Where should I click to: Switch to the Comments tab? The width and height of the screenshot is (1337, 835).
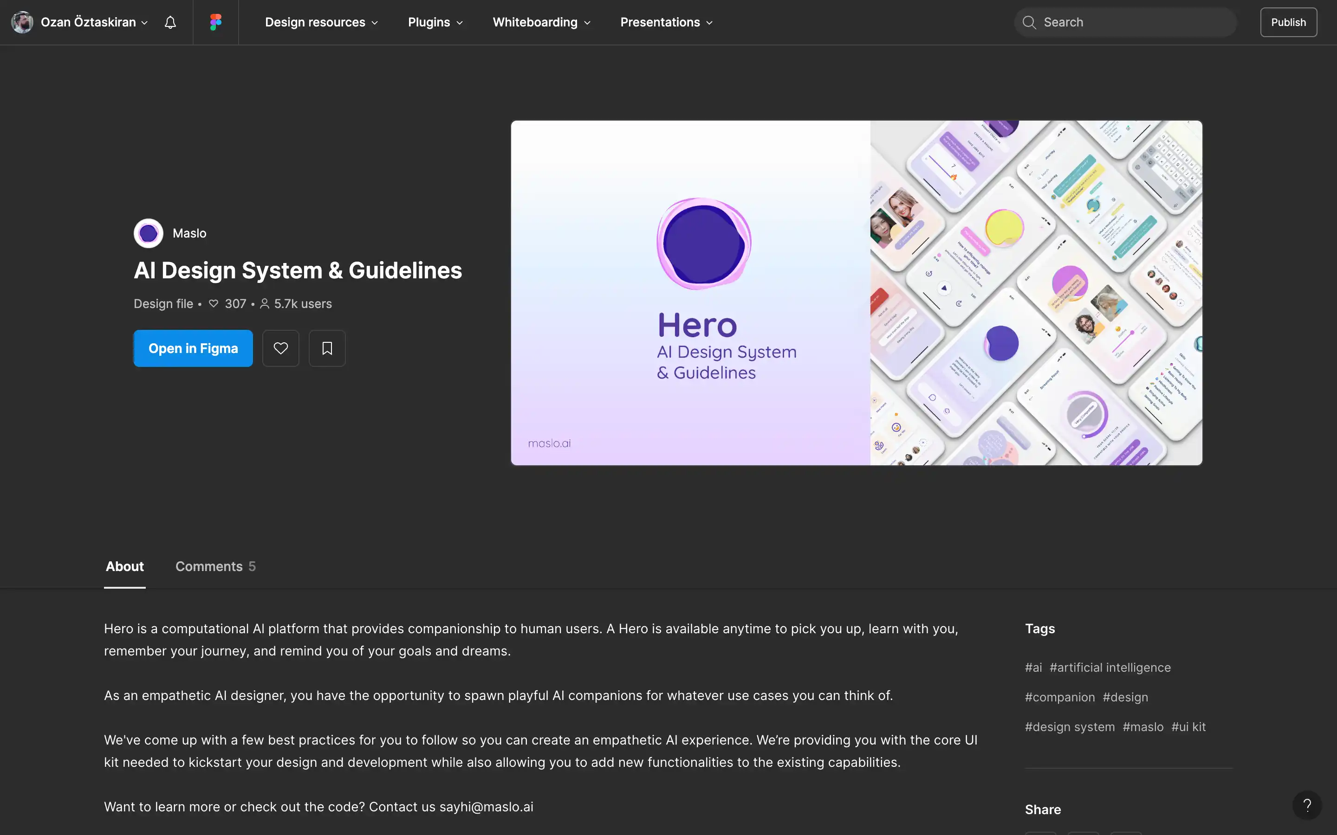pyautogui.click(x=215, y=566)
